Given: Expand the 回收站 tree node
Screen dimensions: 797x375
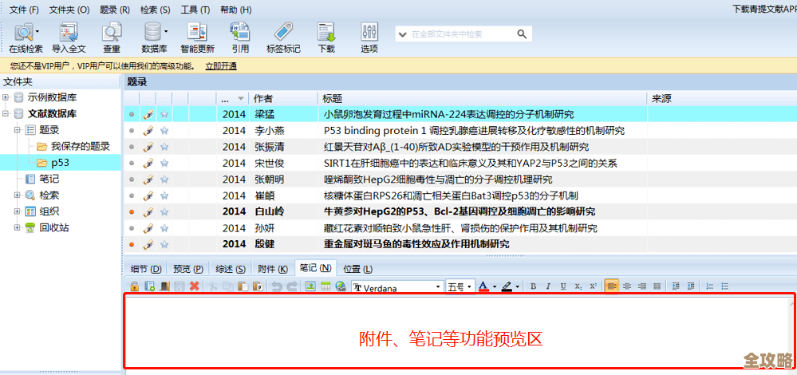Looking at the screenshot, I should (17, 227).
